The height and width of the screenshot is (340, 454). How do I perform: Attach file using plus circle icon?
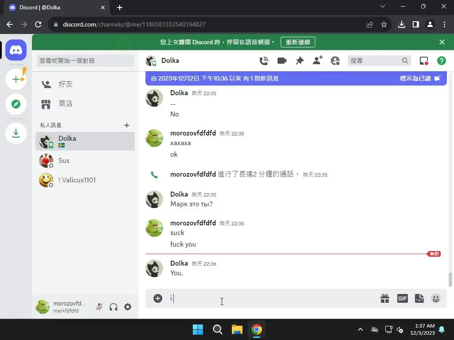click(157, 298)
